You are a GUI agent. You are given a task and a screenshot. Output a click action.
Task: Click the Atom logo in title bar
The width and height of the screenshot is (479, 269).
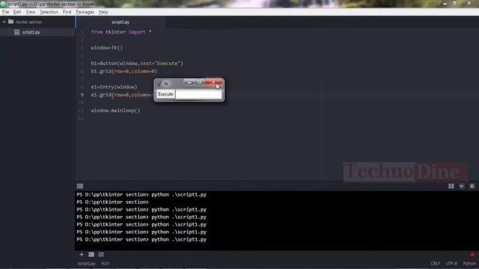pyautogui.click(x=3, y=4)
